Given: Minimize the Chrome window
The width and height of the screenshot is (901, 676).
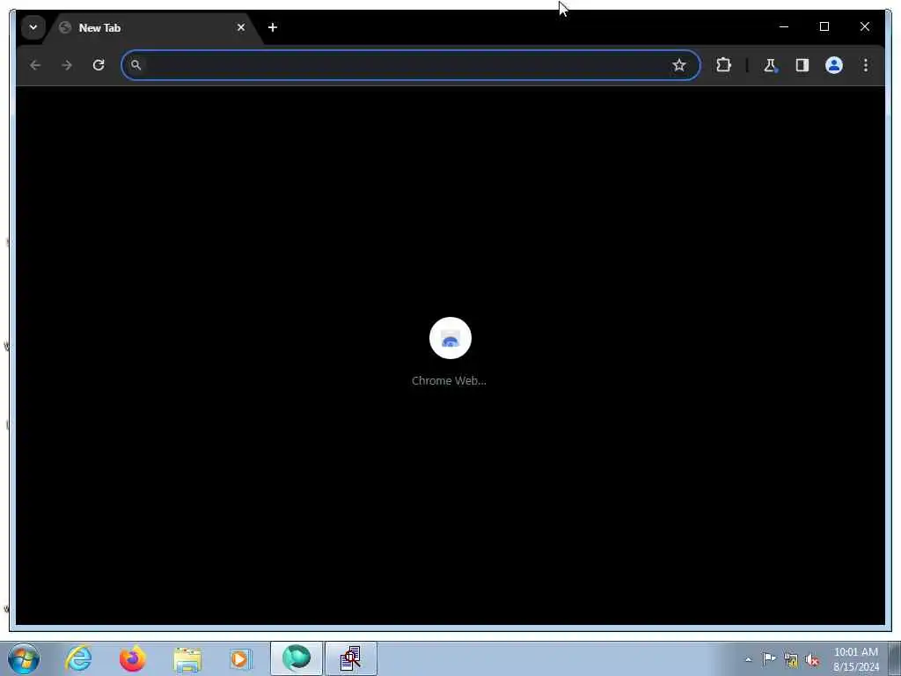Looking at the screenshot, I should (x=784, y=26).
